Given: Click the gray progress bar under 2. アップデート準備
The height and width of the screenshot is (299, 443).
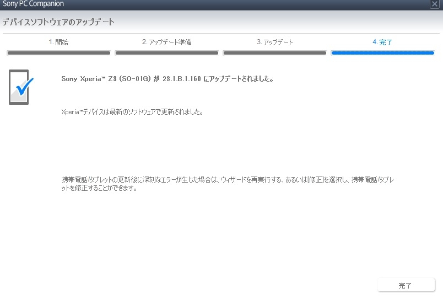Looking at the screenshot, I should (x=167, y=53).
